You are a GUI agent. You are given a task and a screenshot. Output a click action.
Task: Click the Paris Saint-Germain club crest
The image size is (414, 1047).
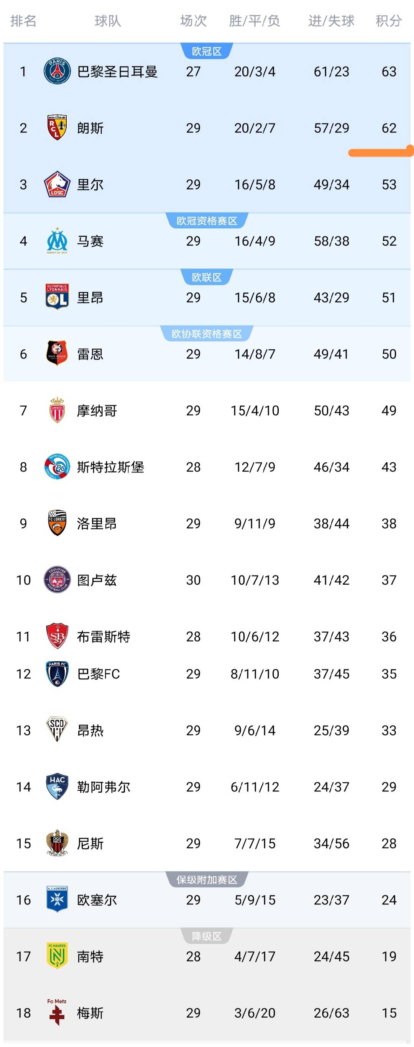[57, 71]
